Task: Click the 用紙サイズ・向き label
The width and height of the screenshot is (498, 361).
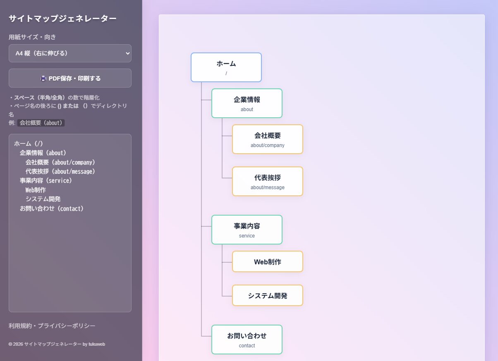Action: (32, 37)
